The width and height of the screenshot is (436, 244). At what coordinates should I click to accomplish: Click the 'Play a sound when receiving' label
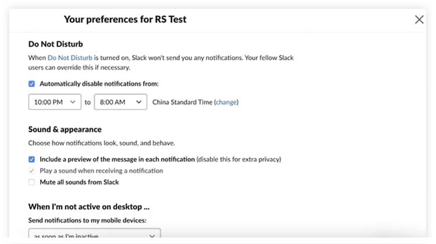[101, 171]
